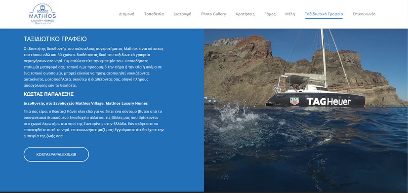The image size is (408, 193).
Task: Click the paragraph starting 'Ο ιδιοκτήτης διευθυντής'
Action: point(93,67)
